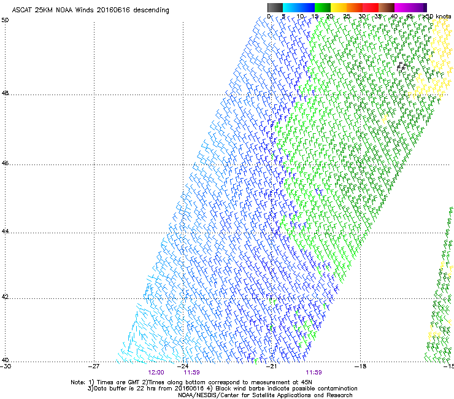Click the '11:59' time label next to '12:00'
This screenshot has width=454, height=399.
pyautogui.click(x=191, y=373)
